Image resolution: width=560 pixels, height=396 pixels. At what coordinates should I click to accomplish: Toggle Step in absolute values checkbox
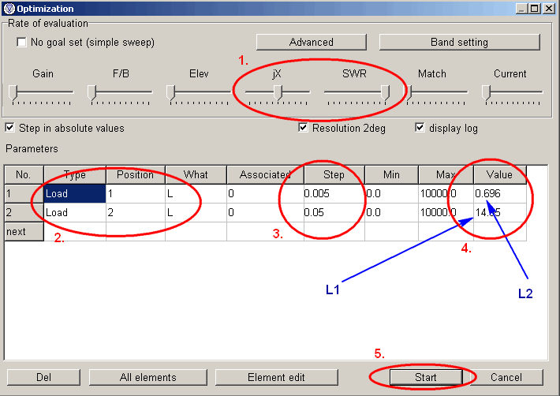tap(10, 128)
